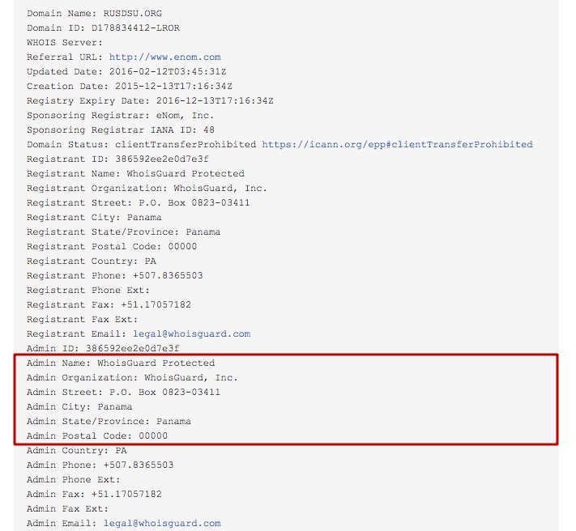
Task: Click the Registrant ID value
Action: point(162,159)
